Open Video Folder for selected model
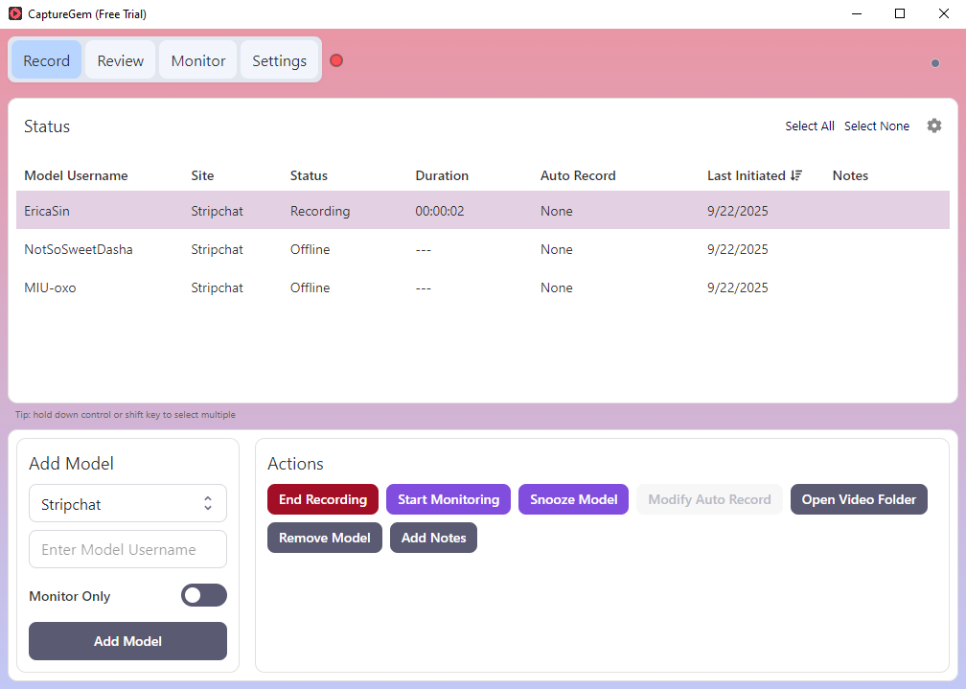 (x=859, y=499)
